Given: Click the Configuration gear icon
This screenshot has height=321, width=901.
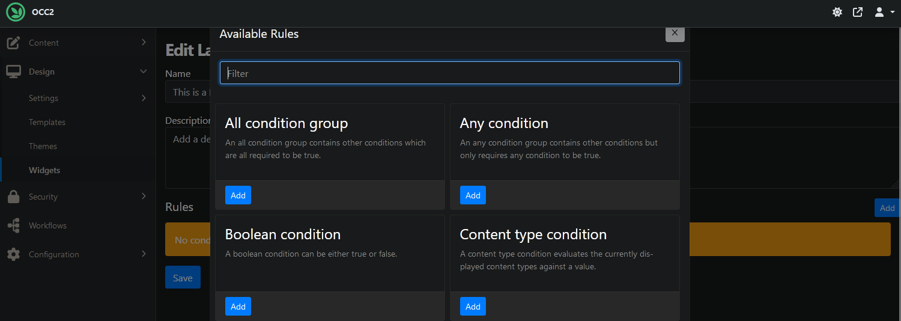Looking at the screenshot, I should tap(13, 254).
